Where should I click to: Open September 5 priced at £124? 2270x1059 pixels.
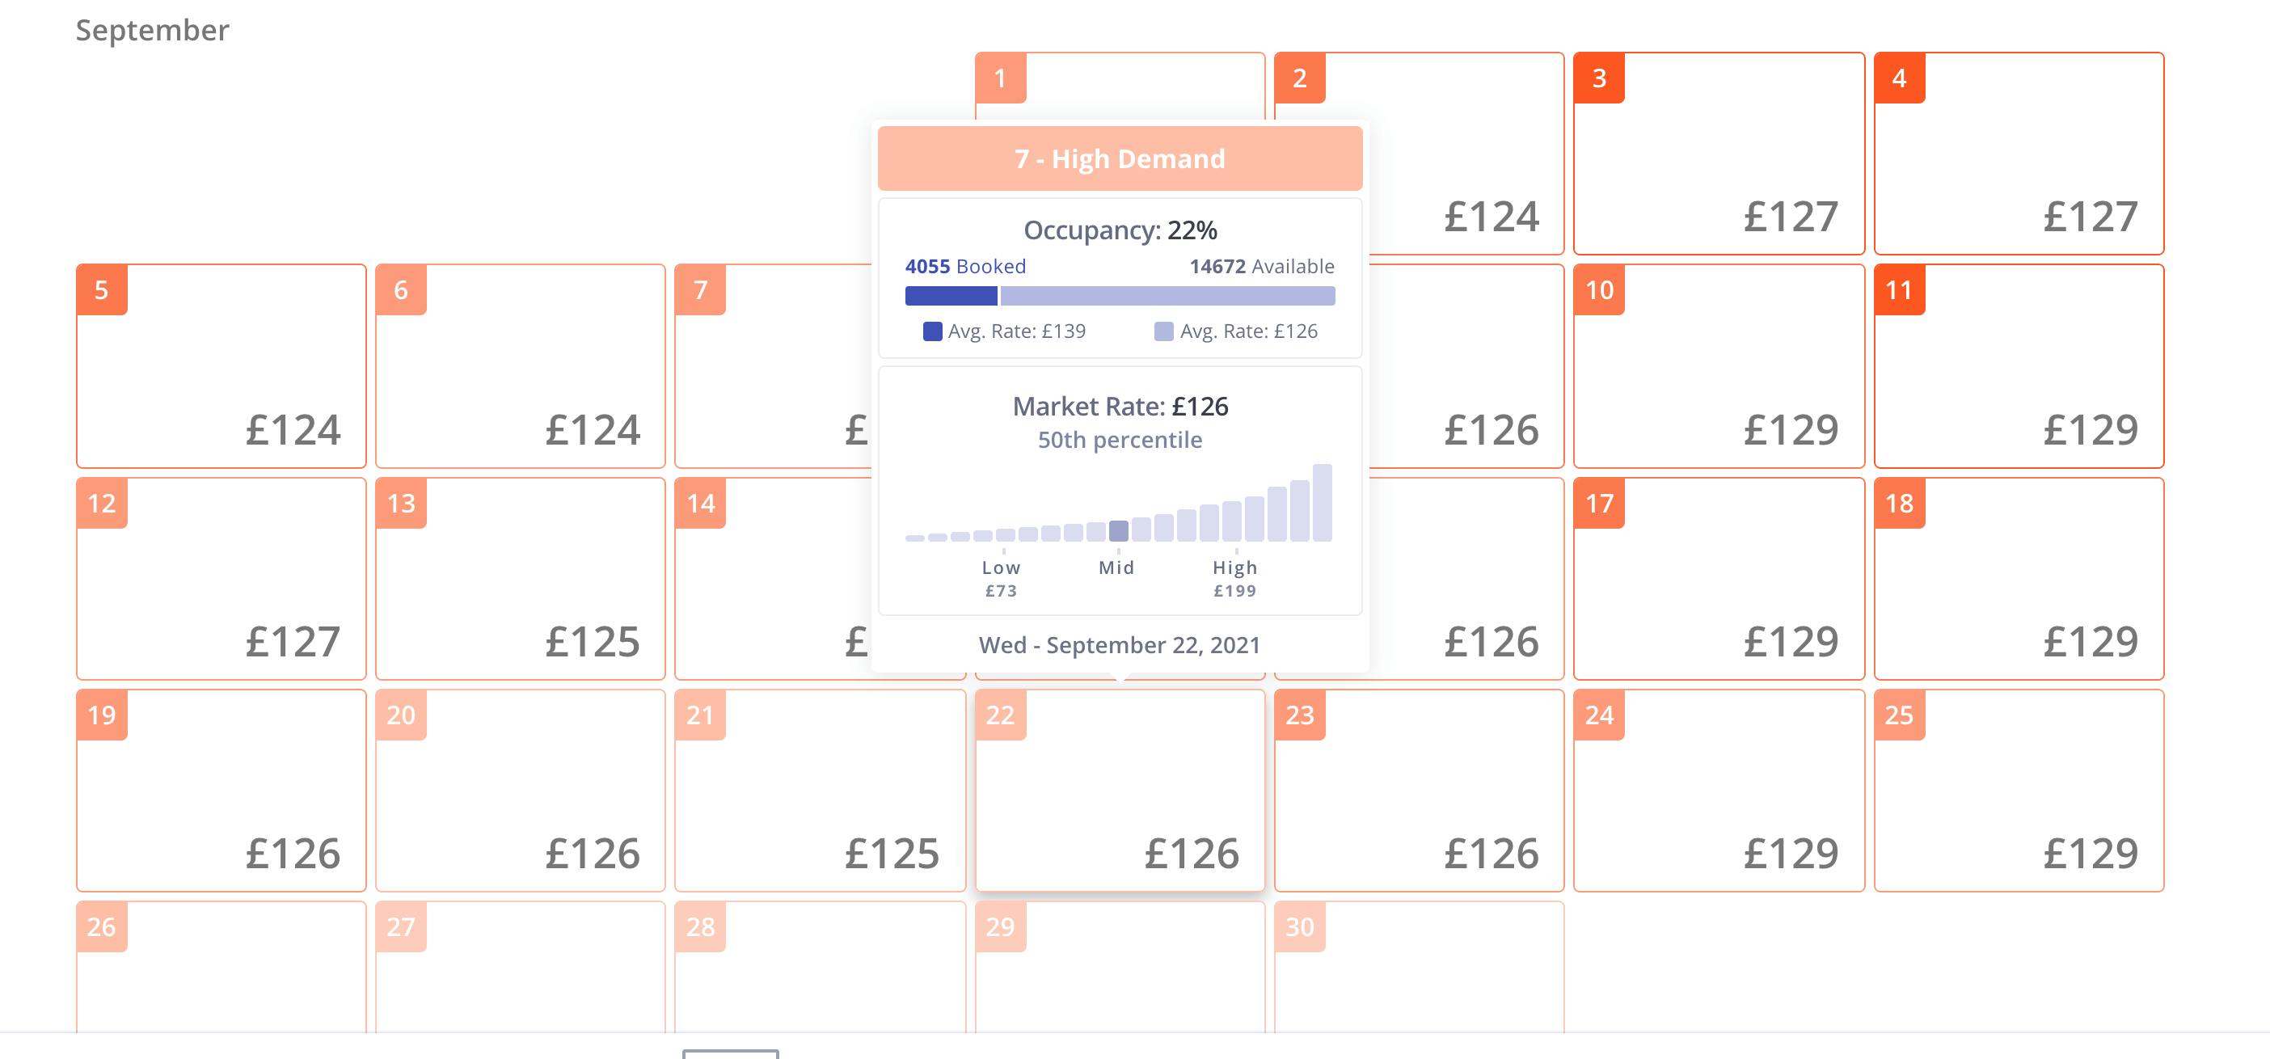(222, 365)
